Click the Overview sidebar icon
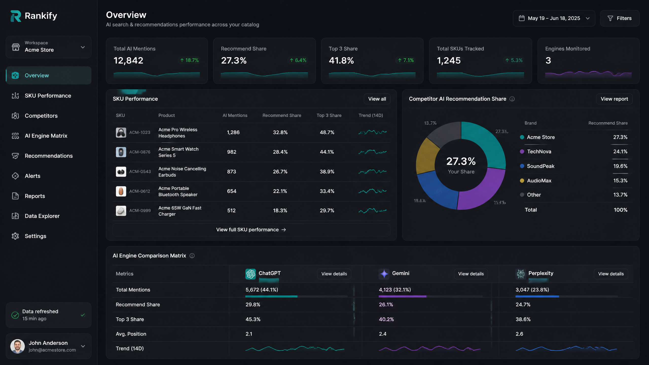Image resolution: width=649 pixels, height=365 pixels. coord(15,75)
